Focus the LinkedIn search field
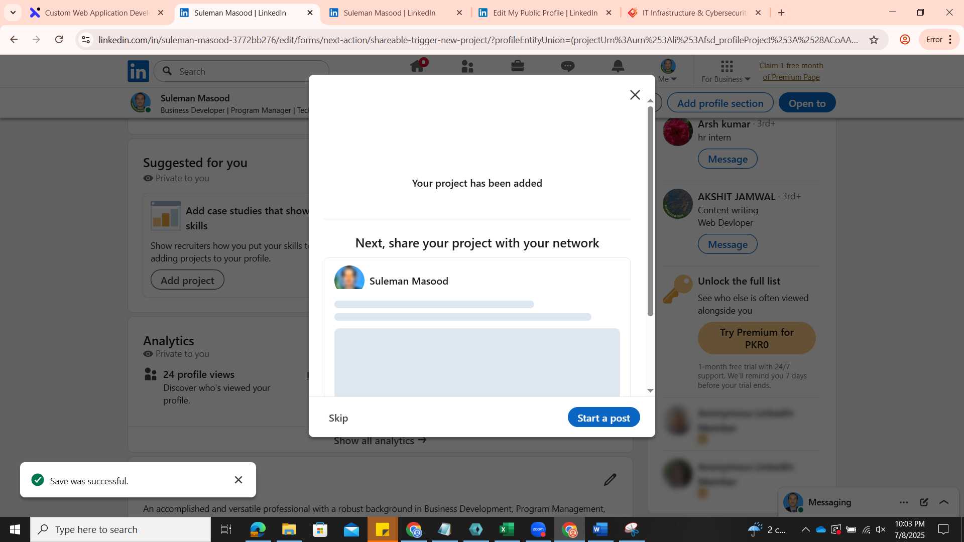This screenshot has height=542, width=964. click(242, 71)
